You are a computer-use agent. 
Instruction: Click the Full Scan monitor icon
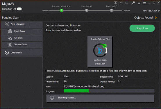[x=10, y=38]
